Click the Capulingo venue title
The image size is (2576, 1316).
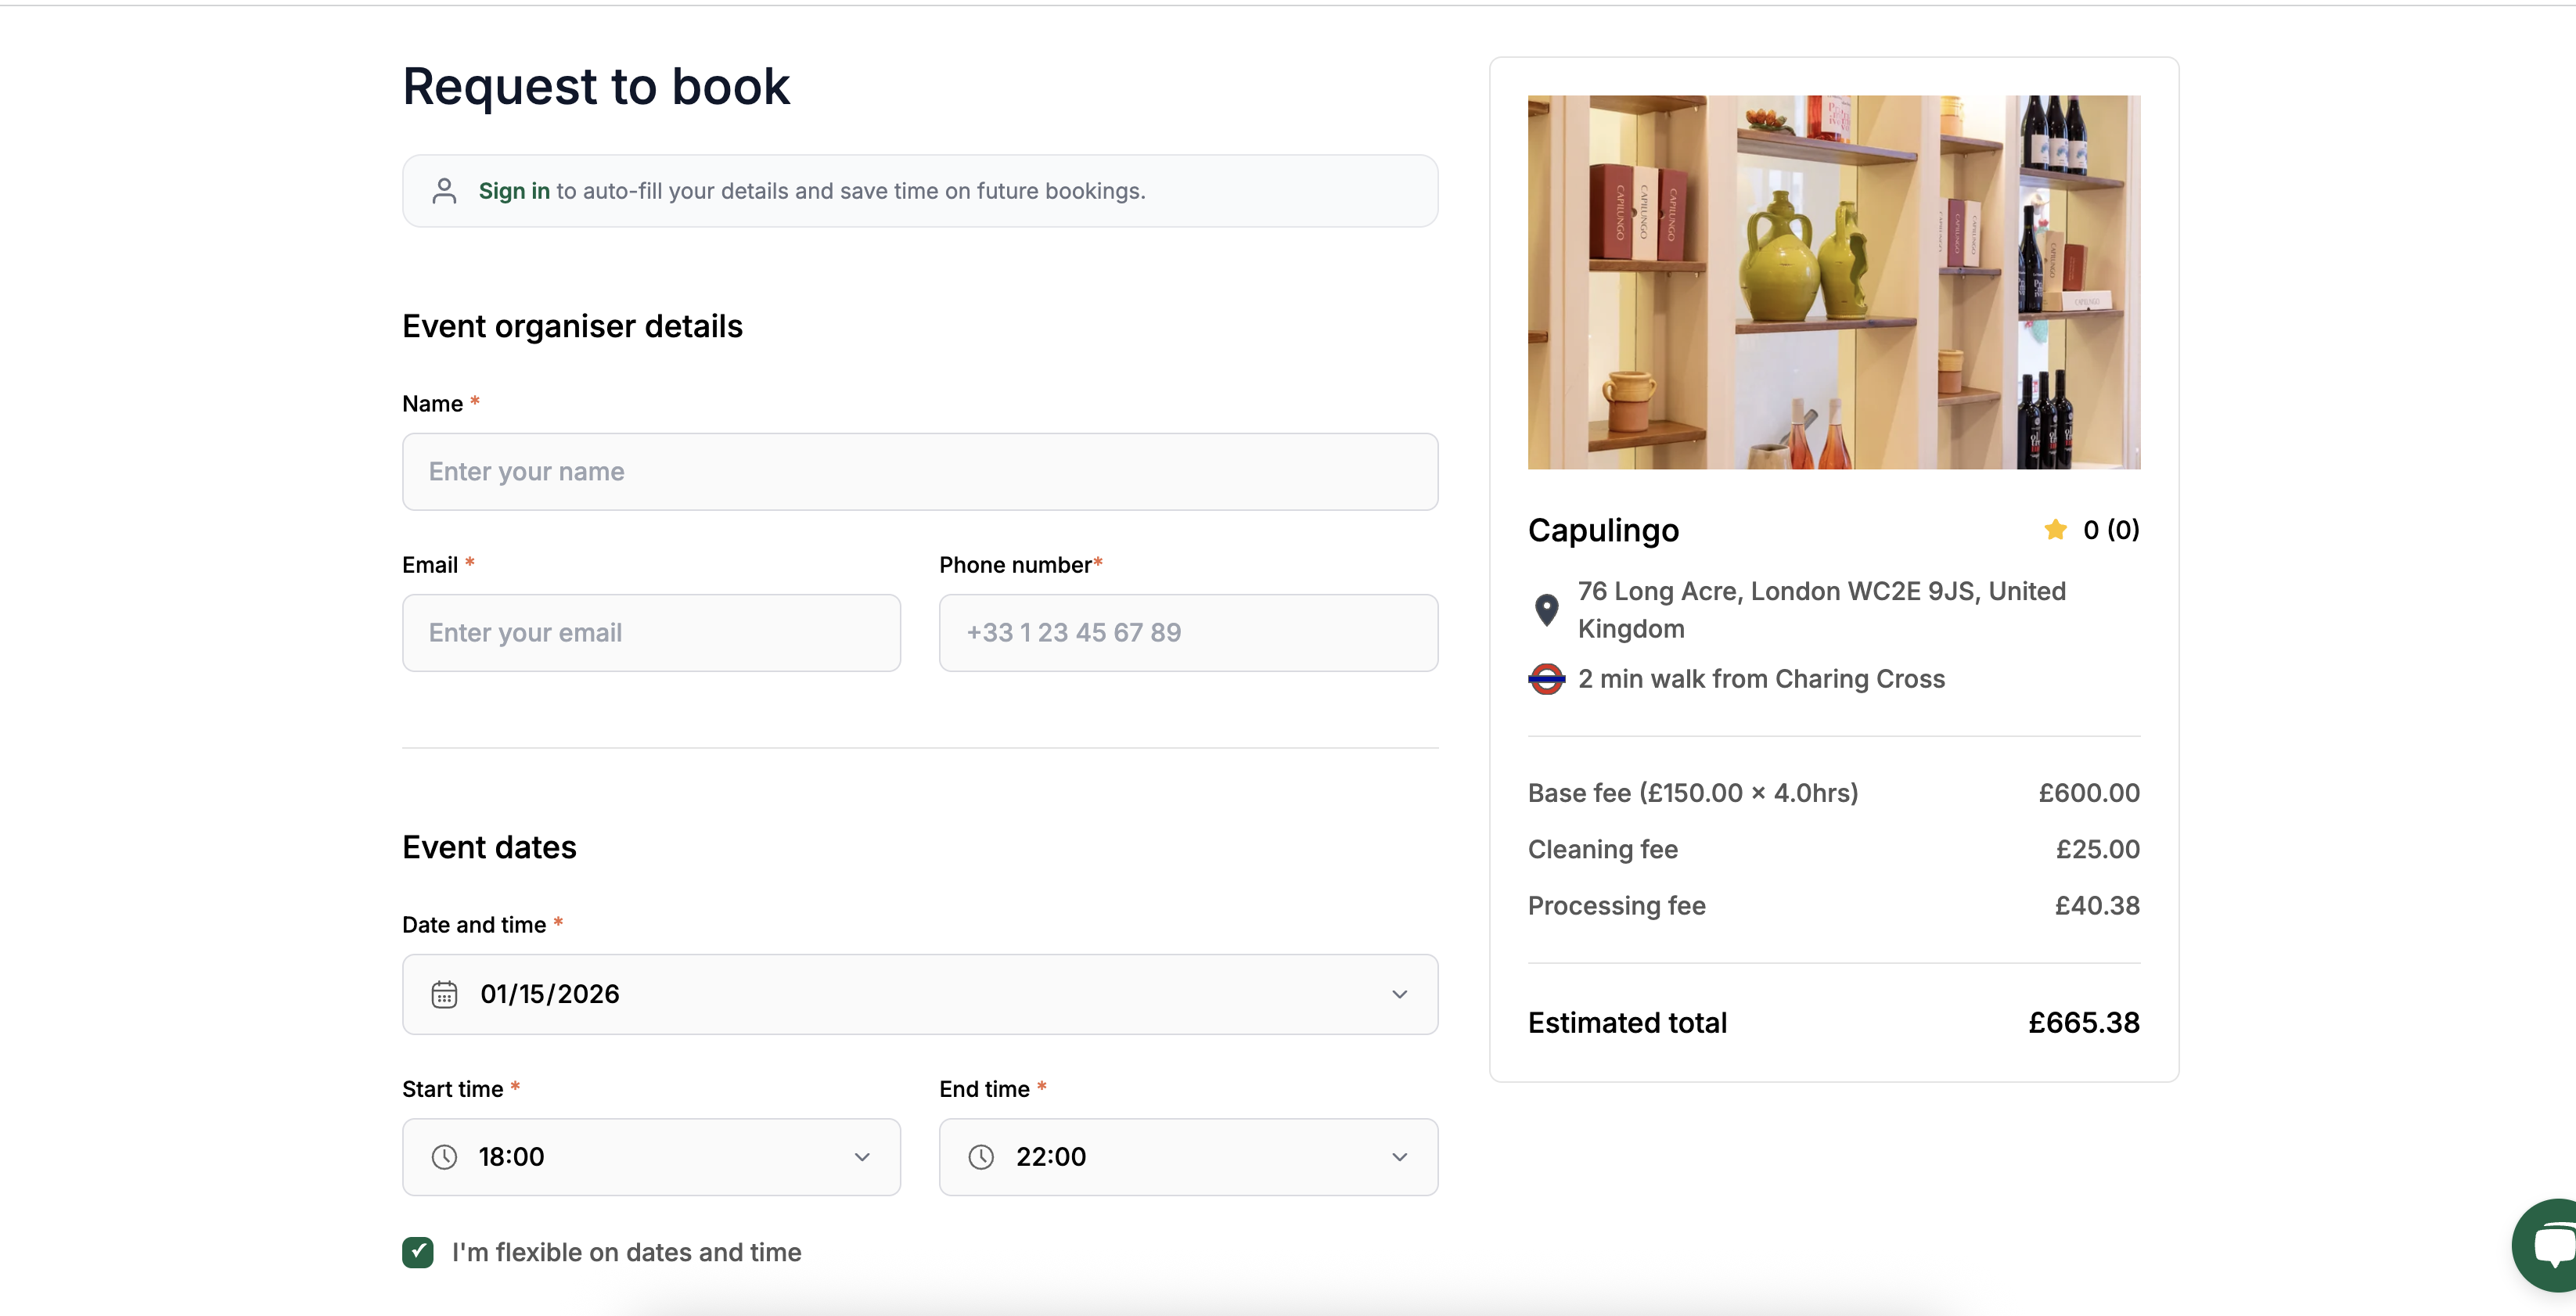(1603, 530)
